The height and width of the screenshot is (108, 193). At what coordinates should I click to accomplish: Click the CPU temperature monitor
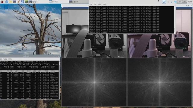(x=180, y=2)
